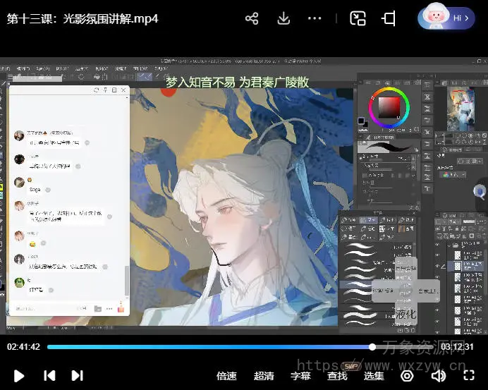Open the 超清 video quality selector
The height and width of the screenshot is (390, 488).
[x=264, y=376]
